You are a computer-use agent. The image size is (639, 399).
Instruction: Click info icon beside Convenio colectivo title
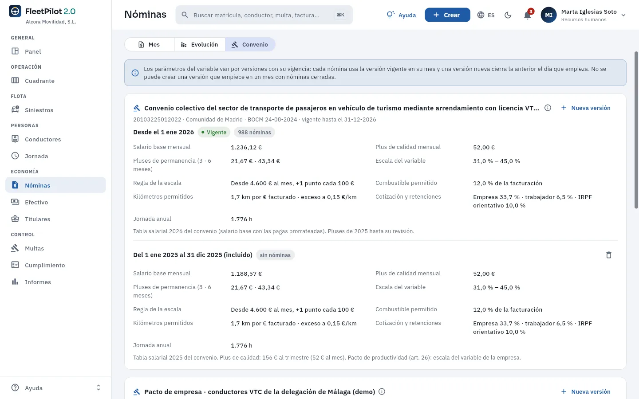click(x=548, y=108)
